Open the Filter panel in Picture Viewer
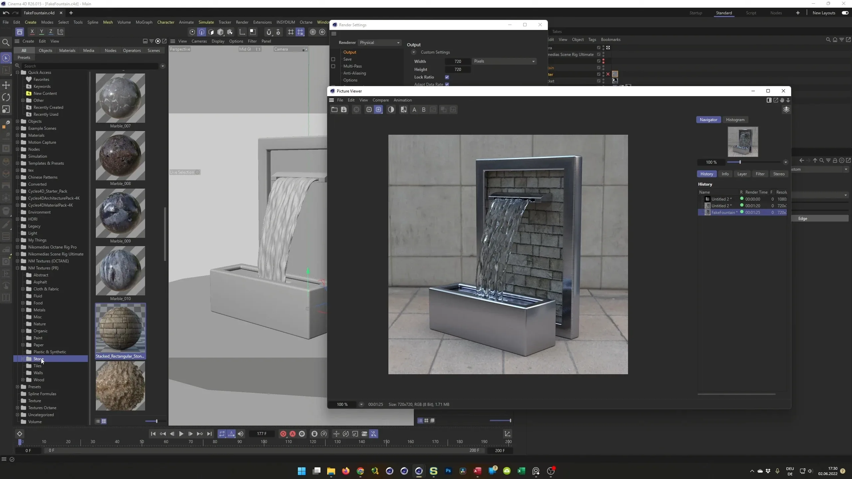This screenshot has width=852, height=479. pyautogui.click(x=759, y=174)
